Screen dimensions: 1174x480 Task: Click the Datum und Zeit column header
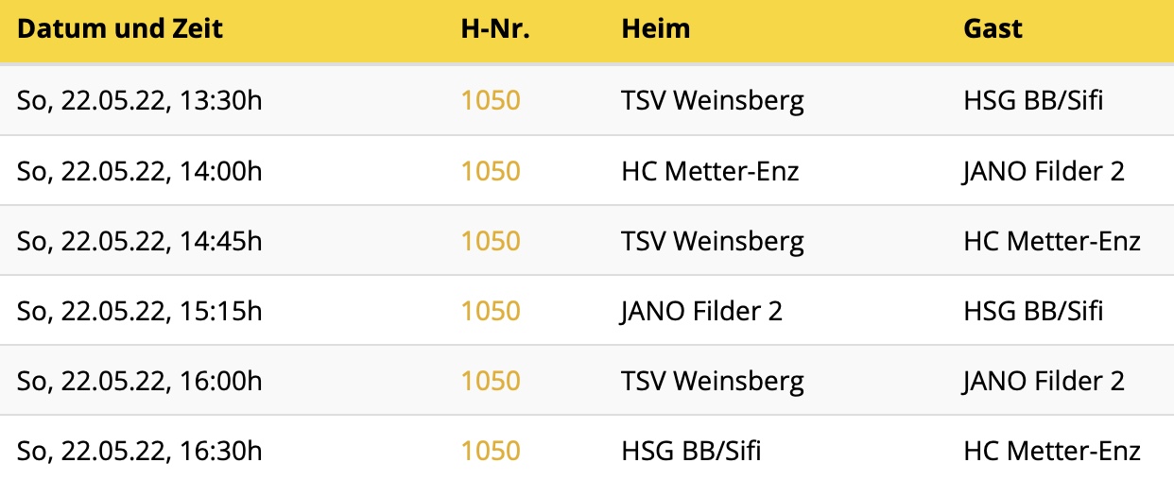click(120, 28)
